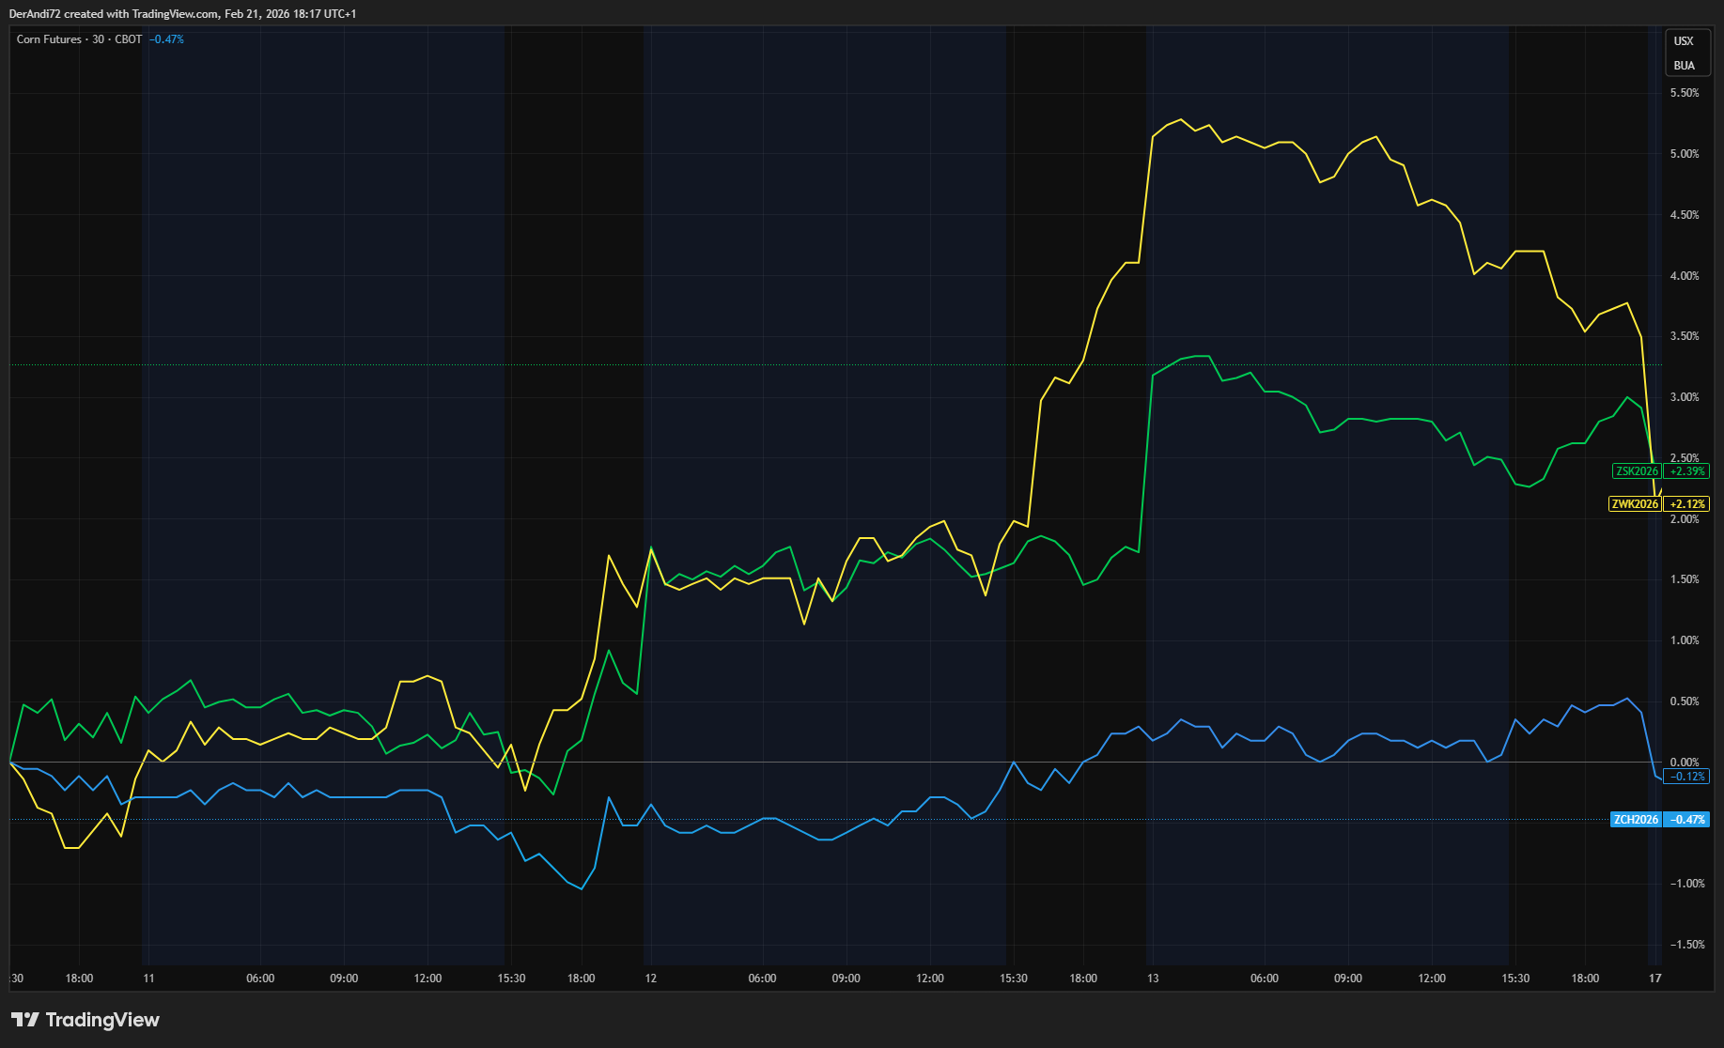The width and height of the screenshot is (1724, 1048).
Task: Click the 5.50% price axis label
Action: [x=1684, y=93]
